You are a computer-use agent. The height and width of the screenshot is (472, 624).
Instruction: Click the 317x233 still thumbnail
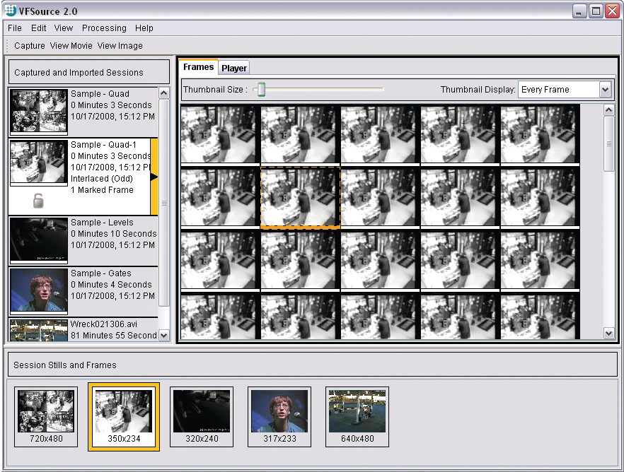pos(279,412)
